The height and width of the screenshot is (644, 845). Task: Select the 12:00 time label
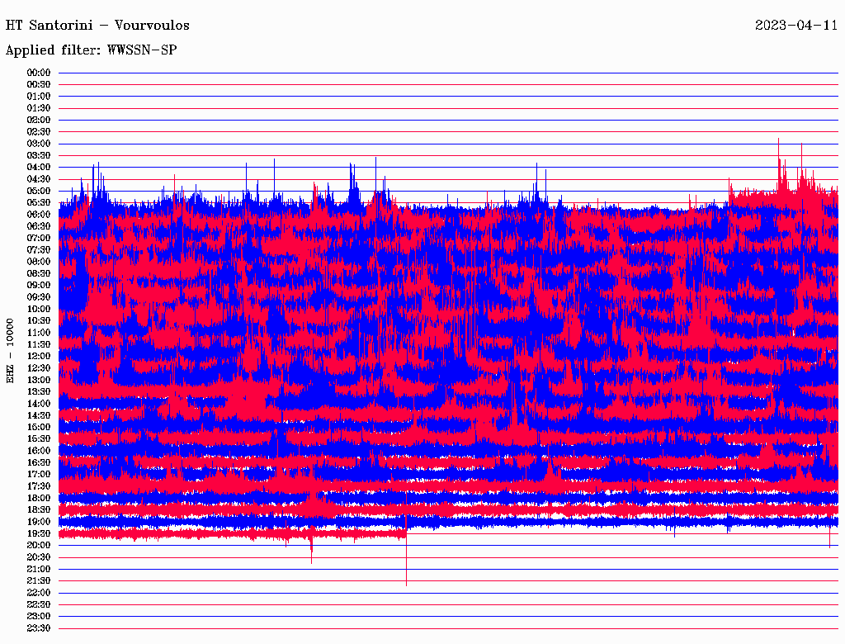click(39, 356)
